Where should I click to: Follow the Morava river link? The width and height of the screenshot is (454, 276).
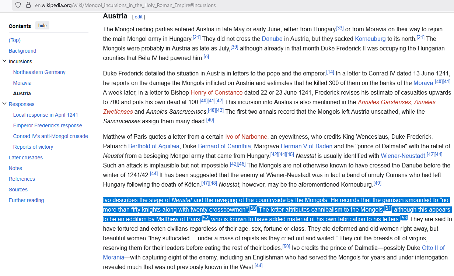[x=423, y=83]
